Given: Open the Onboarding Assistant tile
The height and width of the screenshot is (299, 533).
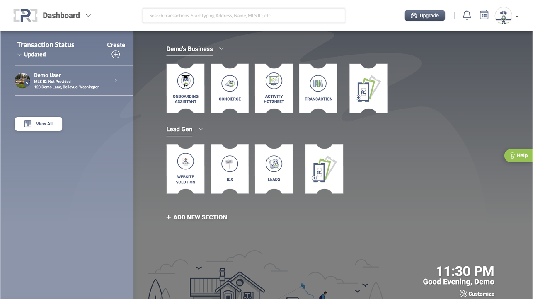Looking at the screenshot, I should coord(185,88).
